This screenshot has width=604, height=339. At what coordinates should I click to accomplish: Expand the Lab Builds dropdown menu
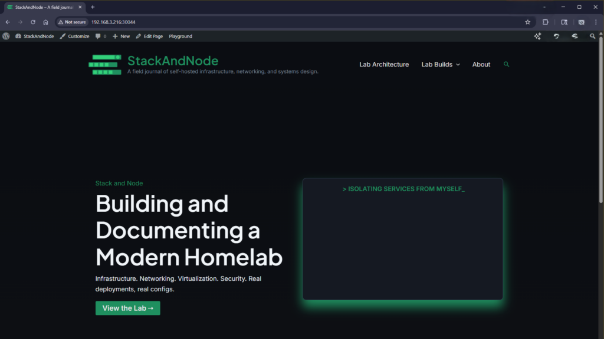point(440,64)
